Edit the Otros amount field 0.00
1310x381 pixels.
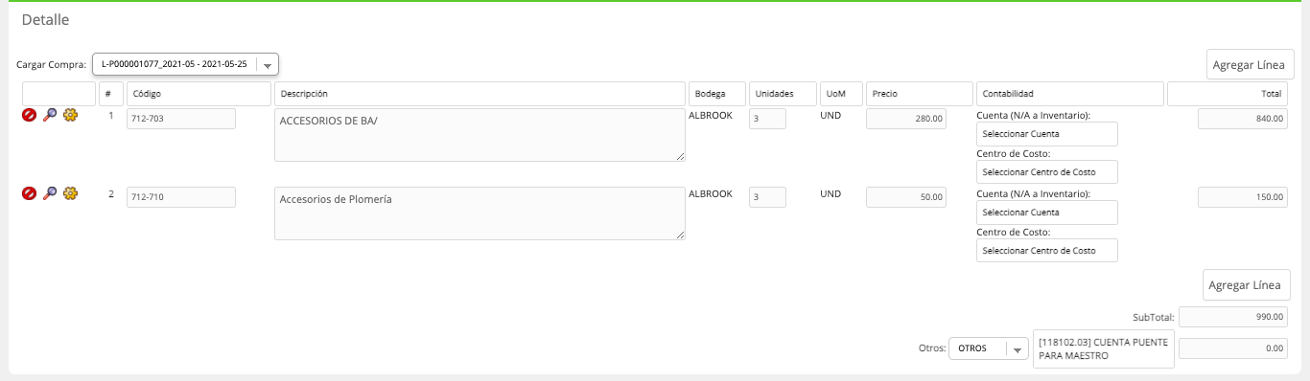click(1233, 348)
